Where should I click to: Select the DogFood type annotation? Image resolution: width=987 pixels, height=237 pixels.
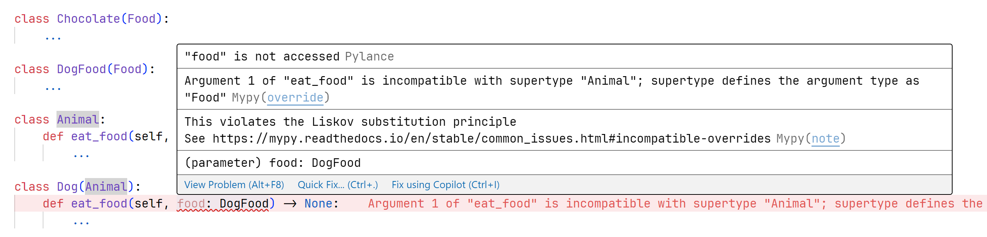244,203
